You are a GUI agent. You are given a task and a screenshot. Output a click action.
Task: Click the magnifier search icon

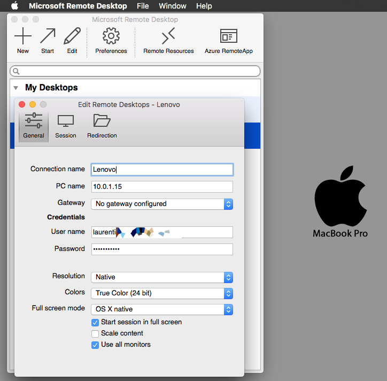16,71
